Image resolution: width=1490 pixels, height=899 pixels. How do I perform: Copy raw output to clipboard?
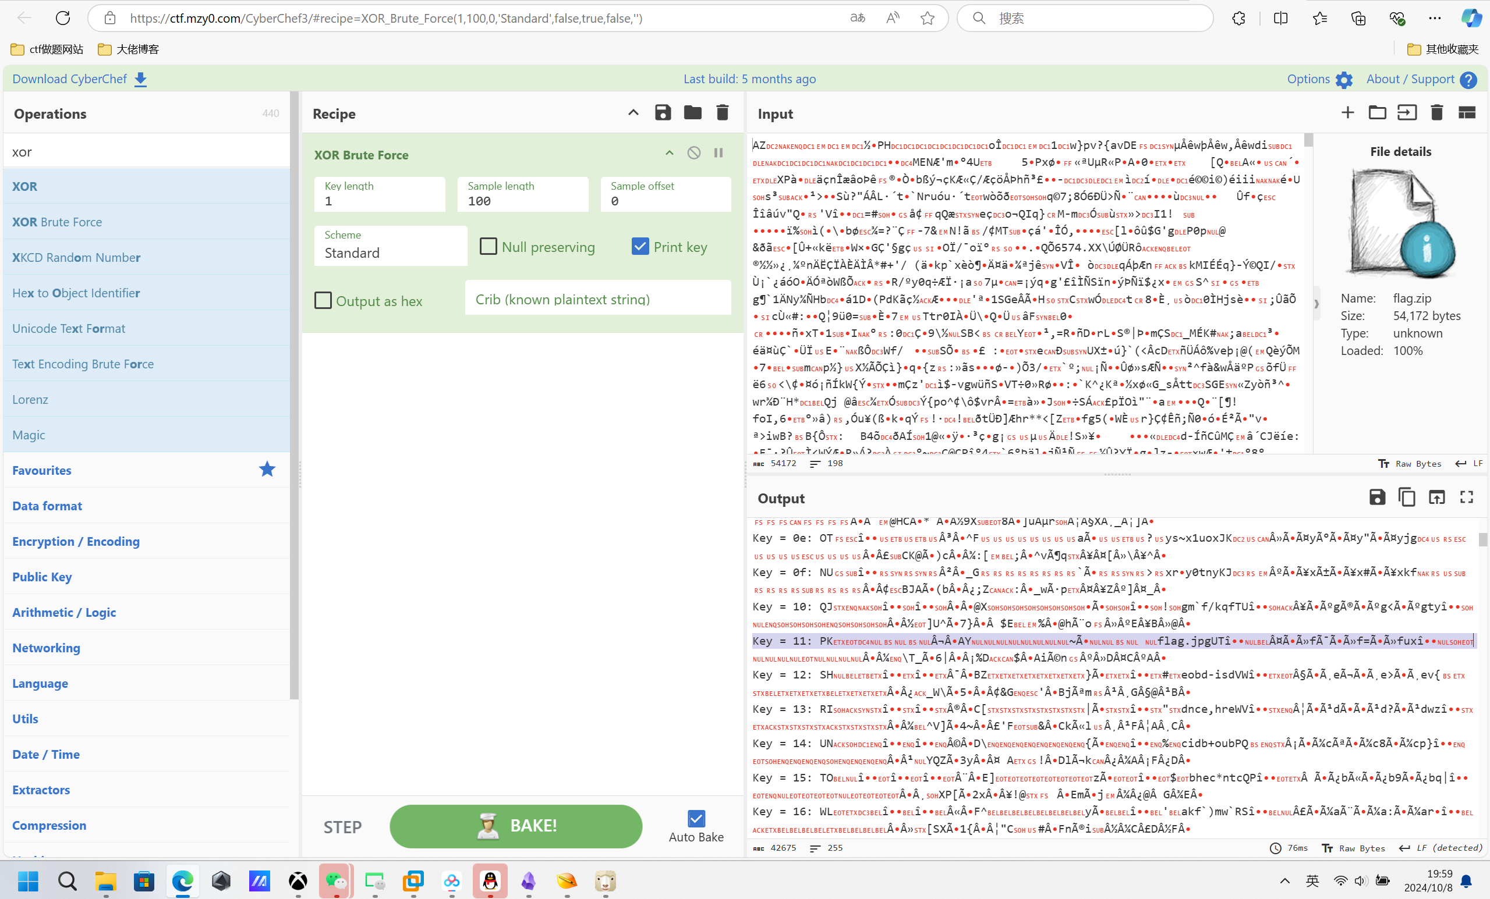[x=1407, y=498]
